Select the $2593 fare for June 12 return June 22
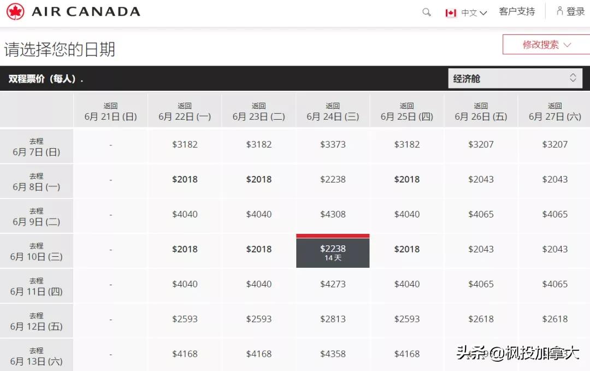 (x=185, y=320)
